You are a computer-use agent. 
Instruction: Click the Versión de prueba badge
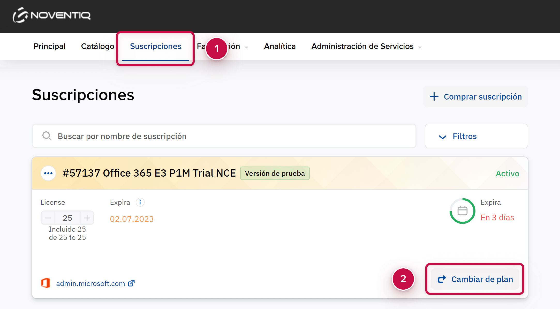click(x=275, y=173)
